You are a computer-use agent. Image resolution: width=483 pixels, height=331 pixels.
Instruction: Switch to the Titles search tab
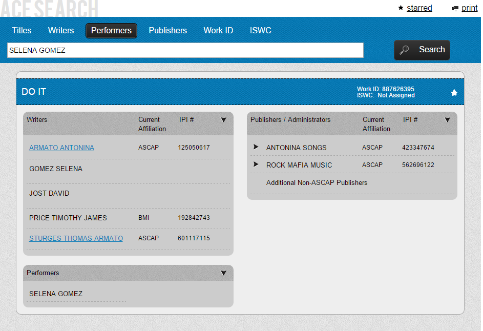(x=22, y=31)
